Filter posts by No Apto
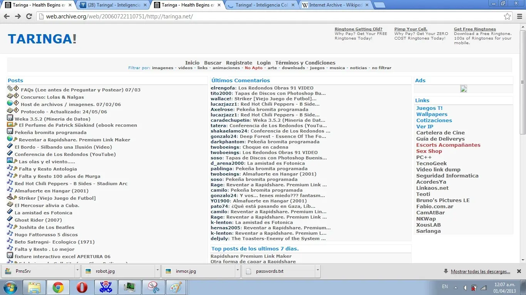 tap(254, 68)
